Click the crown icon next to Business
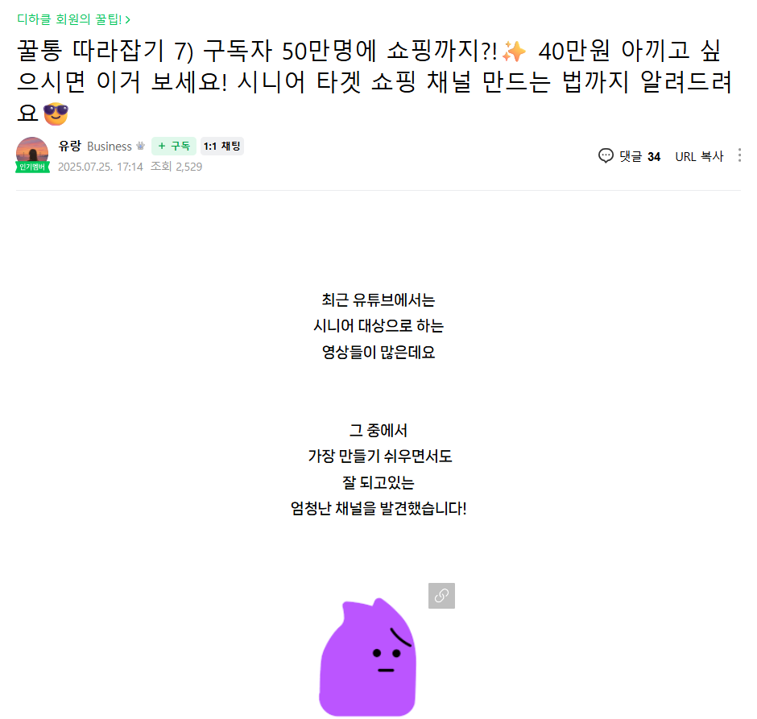The height and width of the screenshot is (719, 757). point(140,146)
